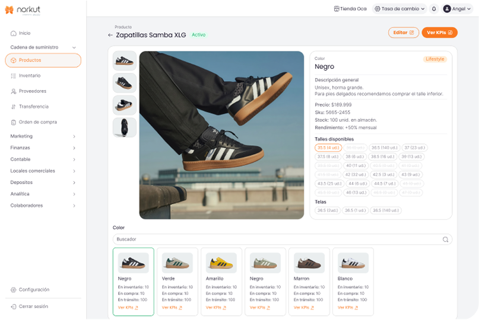Click the Transferencia sidebar icon
This screenshot has height=320, width=479.
14,107
